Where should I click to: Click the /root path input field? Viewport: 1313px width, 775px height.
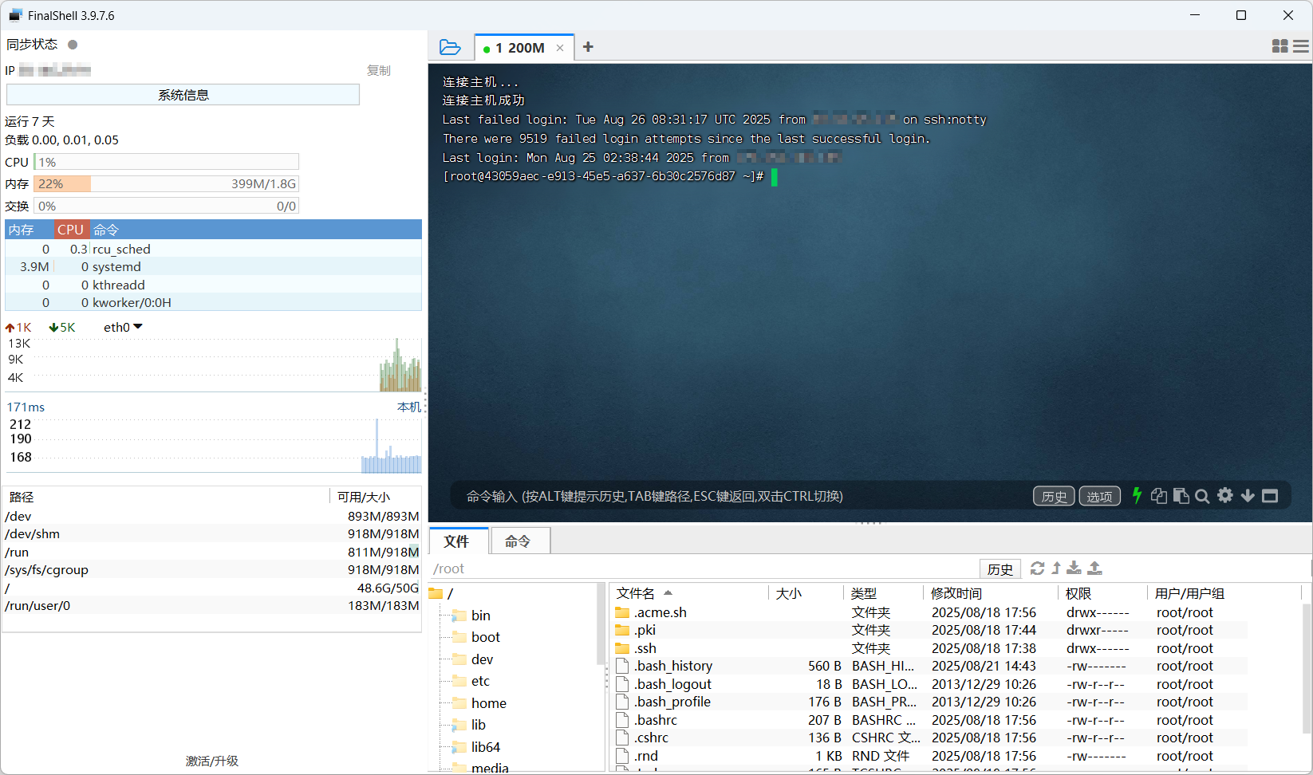tap(704, 568)
